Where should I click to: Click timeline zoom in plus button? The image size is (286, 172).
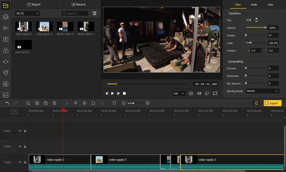click(148, 103)
